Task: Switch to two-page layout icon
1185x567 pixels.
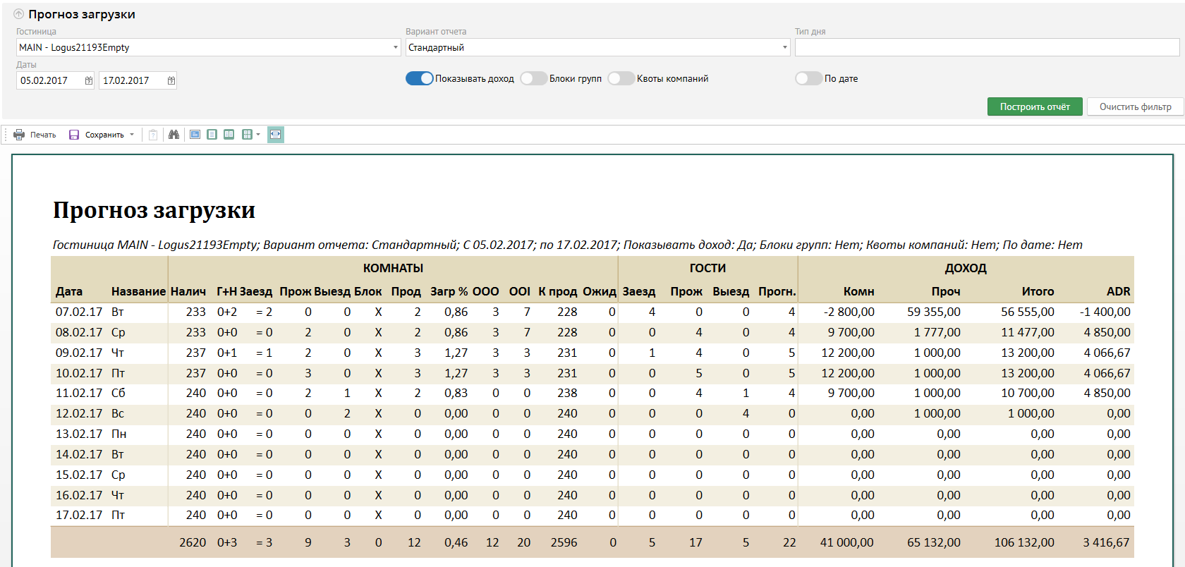Action: [229, 135]
